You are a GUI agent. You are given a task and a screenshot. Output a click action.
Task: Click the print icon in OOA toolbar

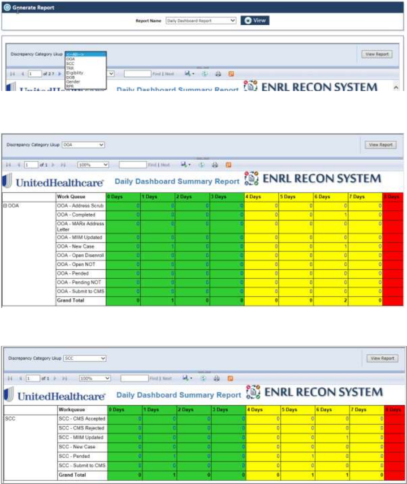pos(215,165)
